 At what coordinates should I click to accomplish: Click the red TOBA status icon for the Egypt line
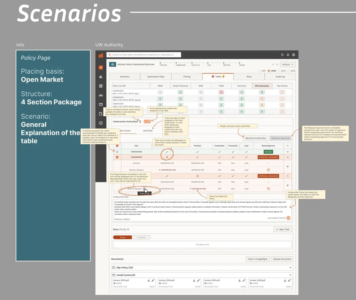(x=221, y=92)
